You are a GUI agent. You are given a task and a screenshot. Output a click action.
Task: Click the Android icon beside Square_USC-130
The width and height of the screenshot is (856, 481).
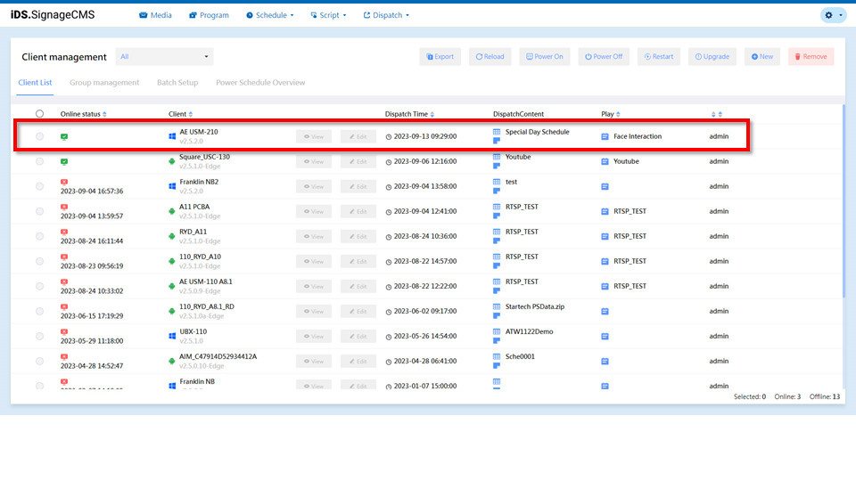pyautogui.click(x=172, y=161)
